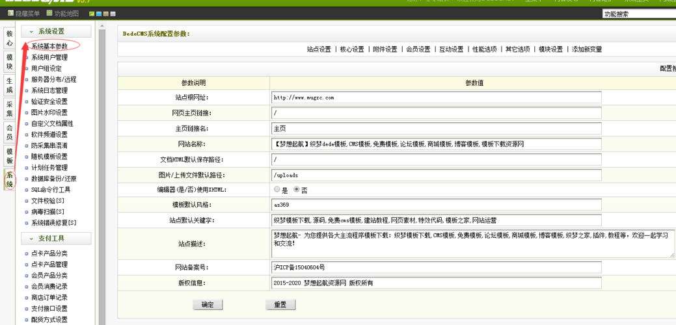Collapse the 系统设置 menu section

(56, 31)
